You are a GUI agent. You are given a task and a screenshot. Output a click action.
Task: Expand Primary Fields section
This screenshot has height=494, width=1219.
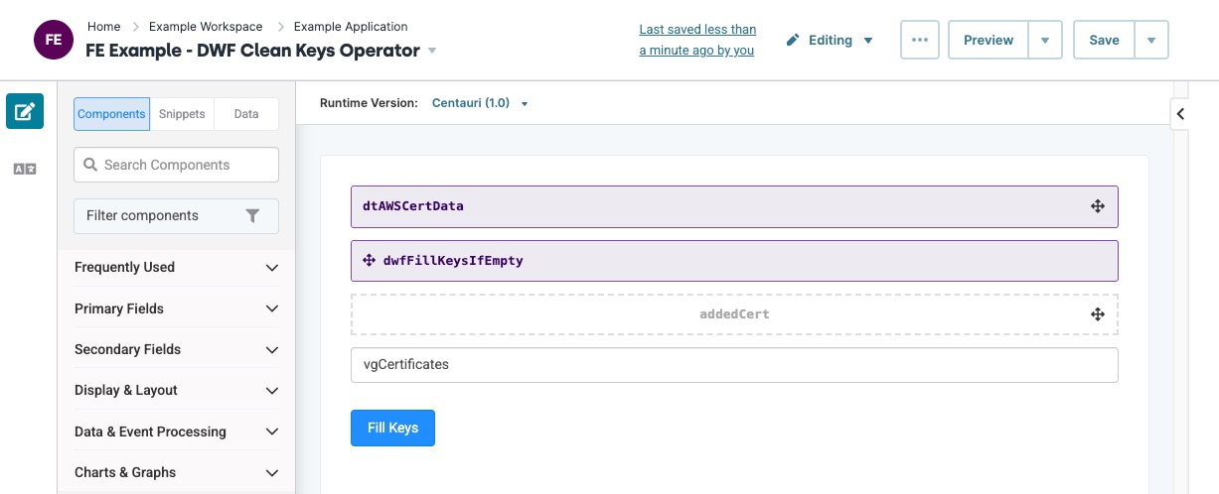[x=177, y=309]
